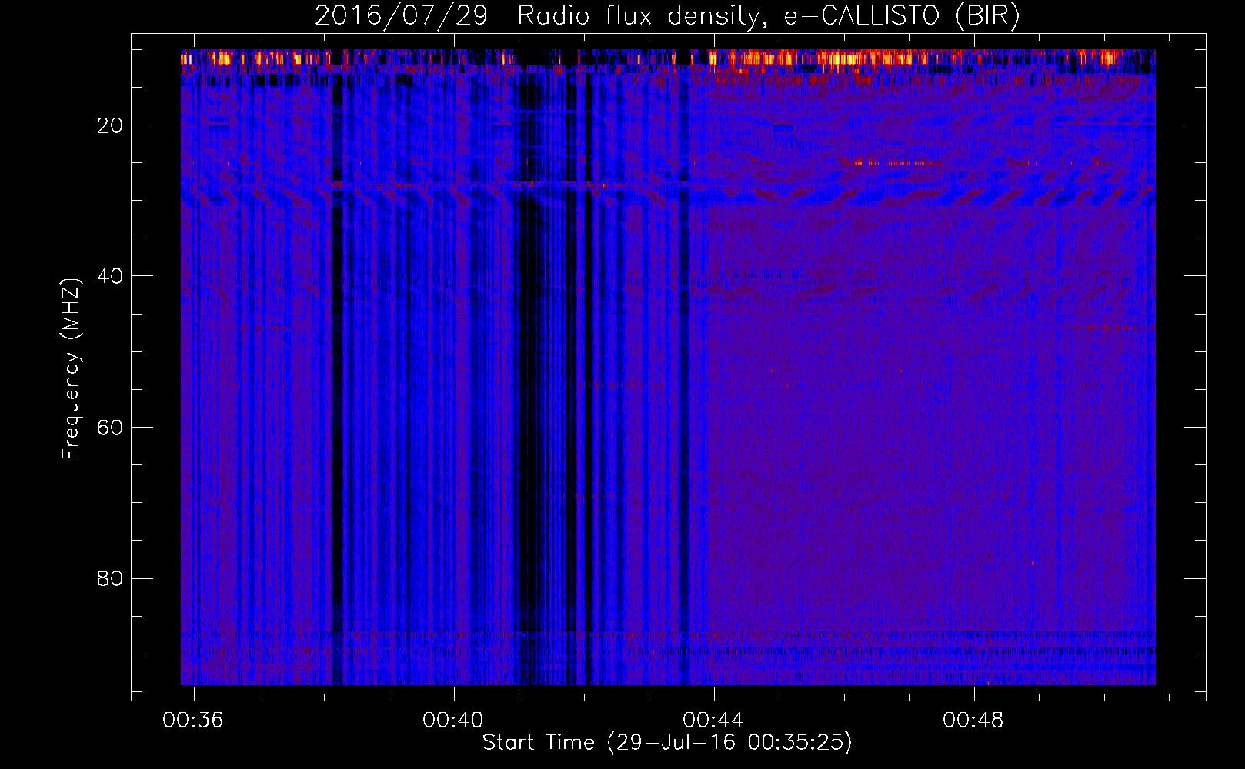Click the 00:40 time tick label
1245x769 pixels.
click(453, 720)
